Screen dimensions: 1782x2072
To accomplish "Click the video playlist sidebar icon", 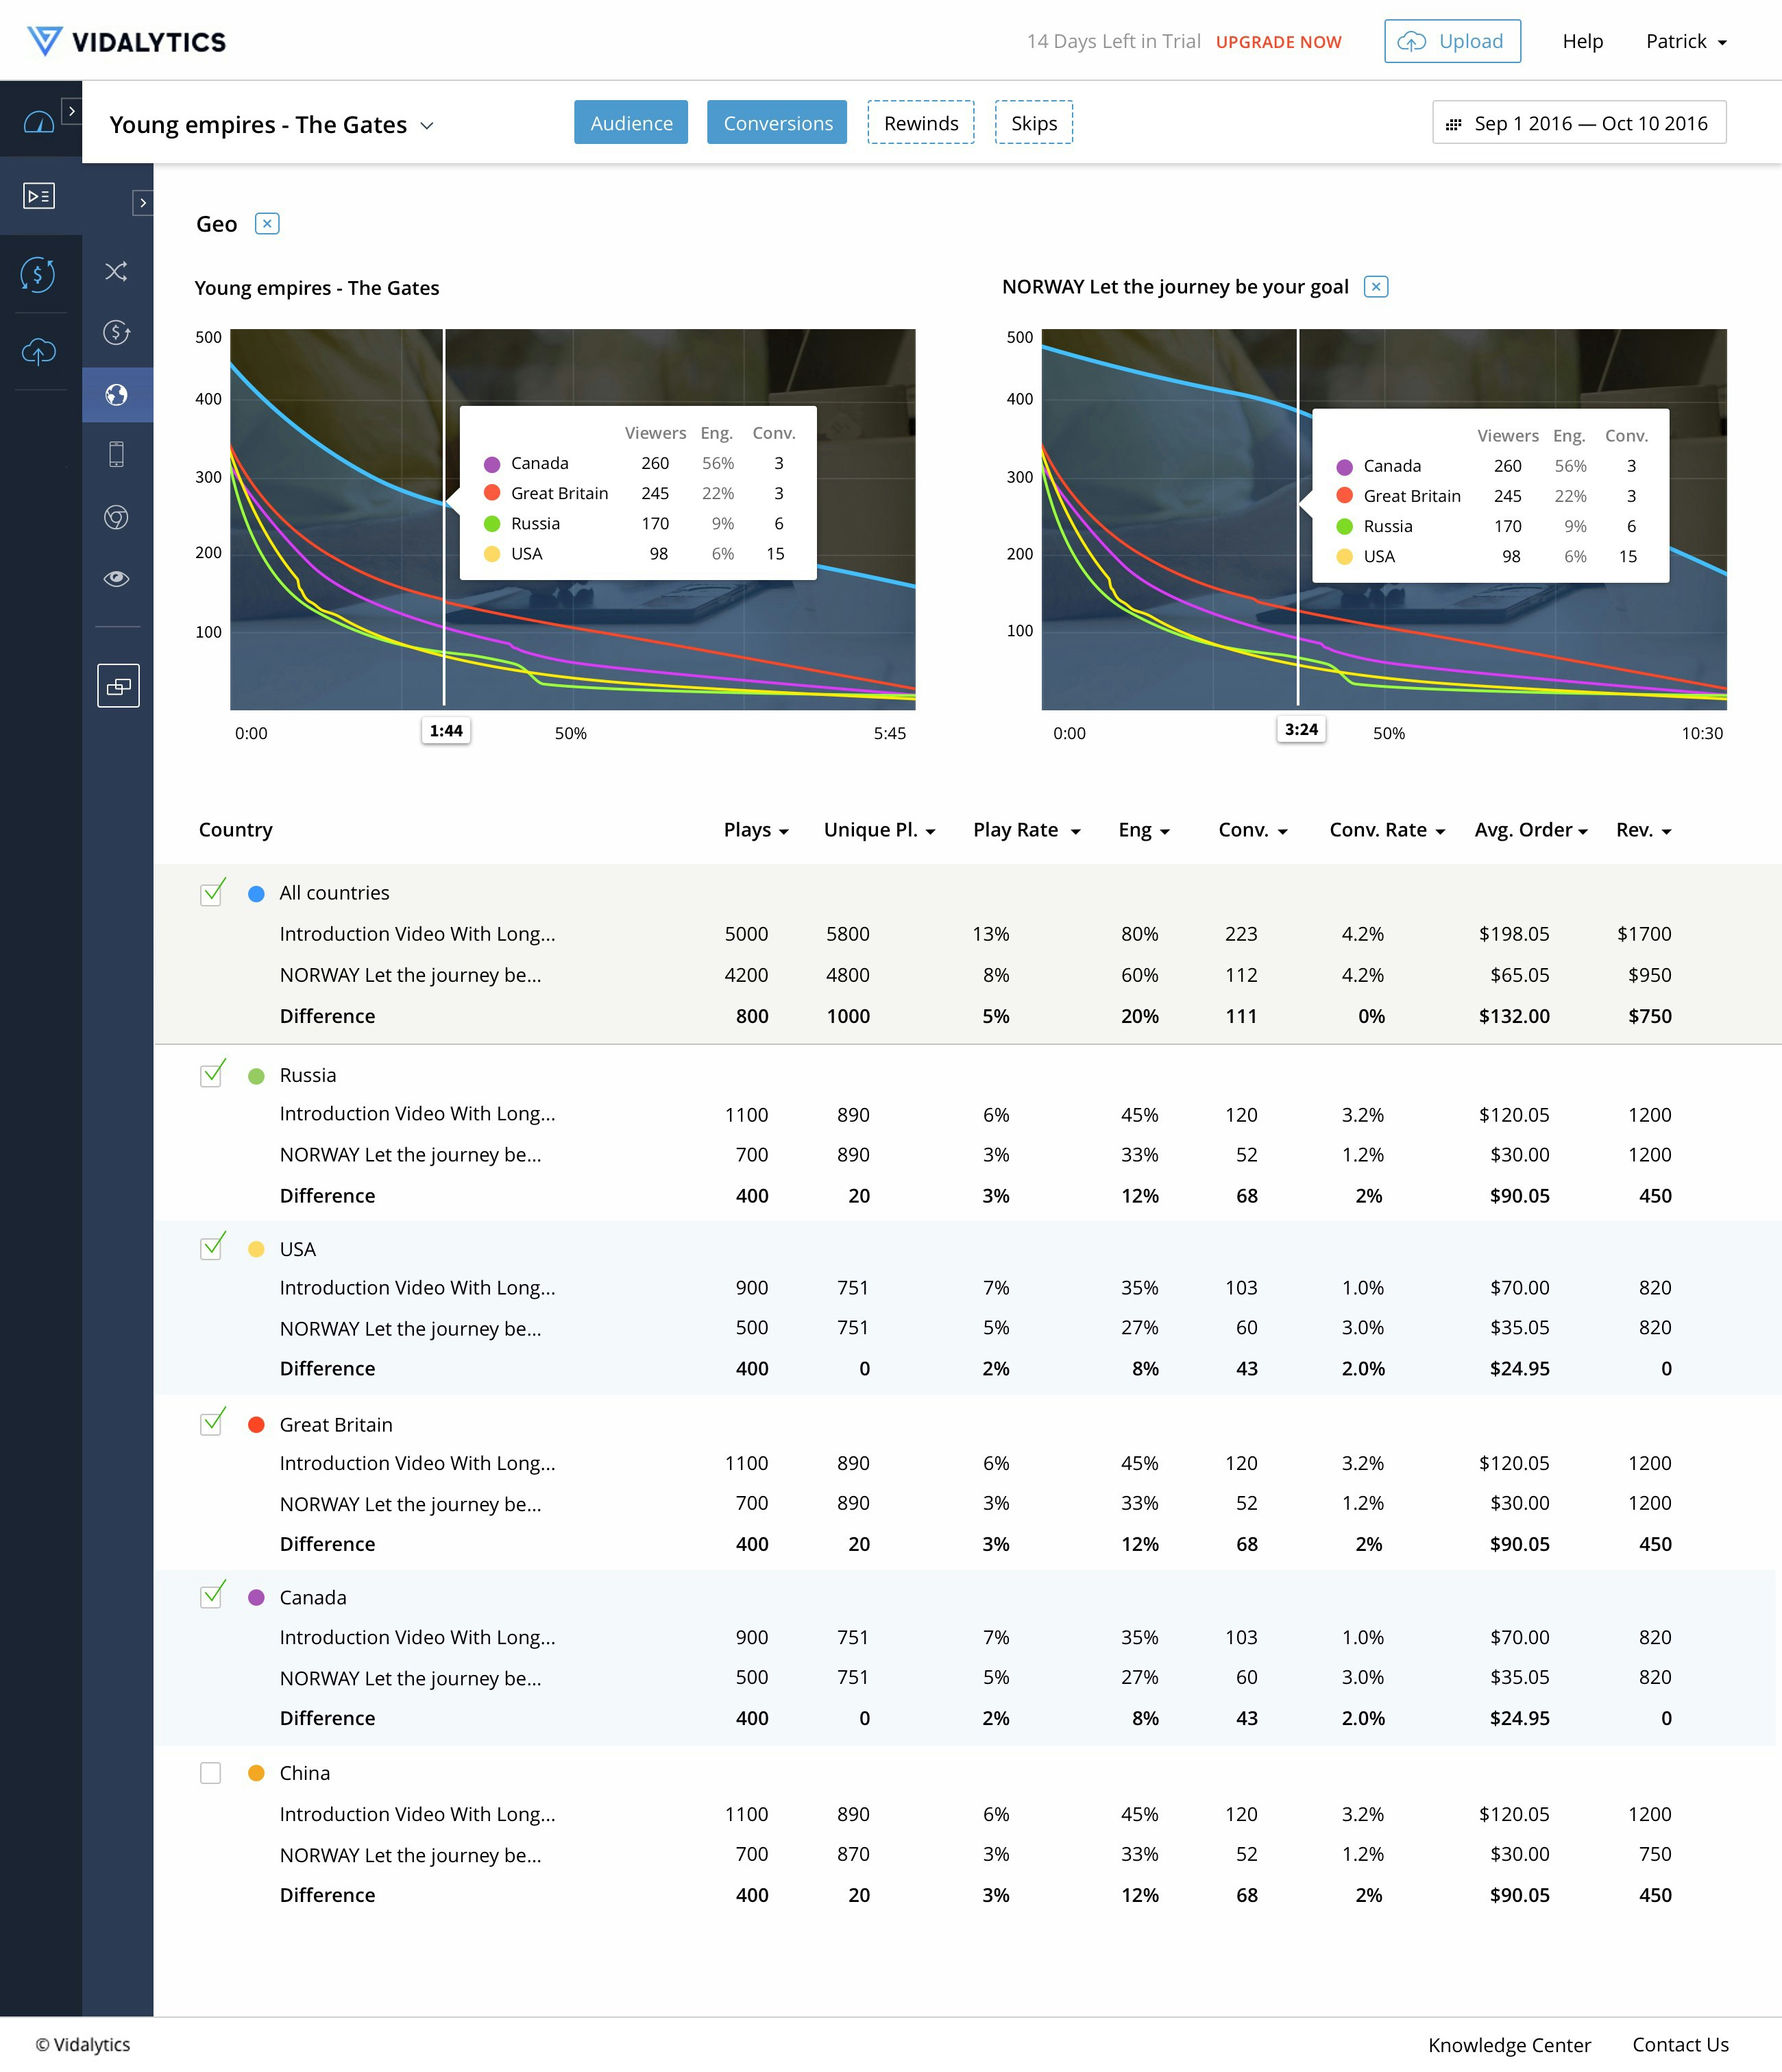I will tap(39, 196).
